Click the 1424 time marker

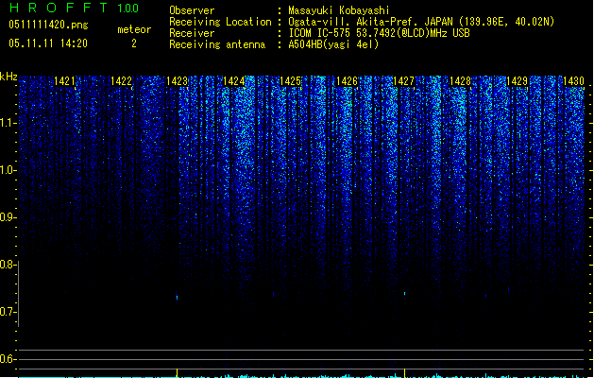tap(234, 81)
